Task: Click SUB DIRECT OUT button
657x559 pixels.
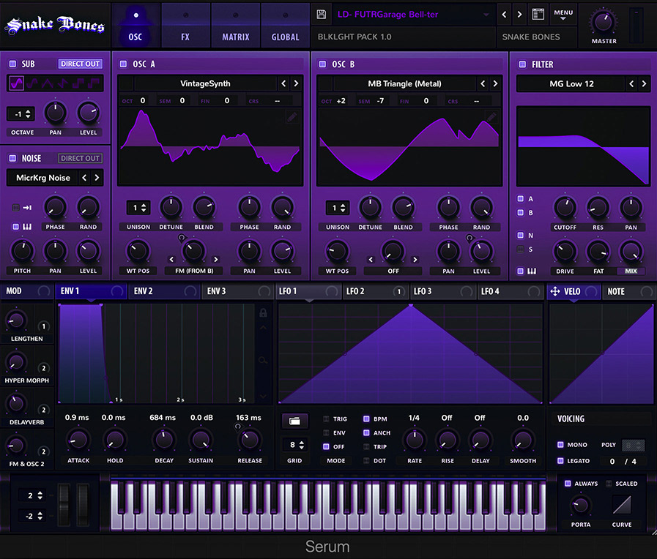Action: [x=80, y=64]
